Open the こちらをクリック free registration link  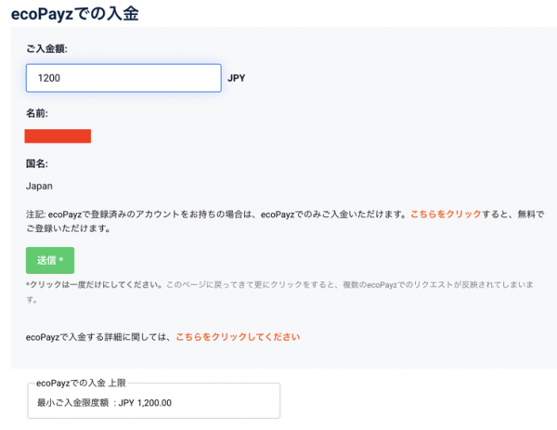(x=446, y=215)
